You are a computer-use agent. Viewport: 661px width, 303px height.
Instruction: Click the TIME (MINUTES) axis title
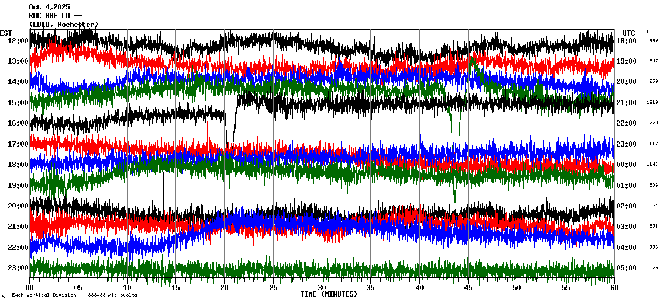[329, 294]
